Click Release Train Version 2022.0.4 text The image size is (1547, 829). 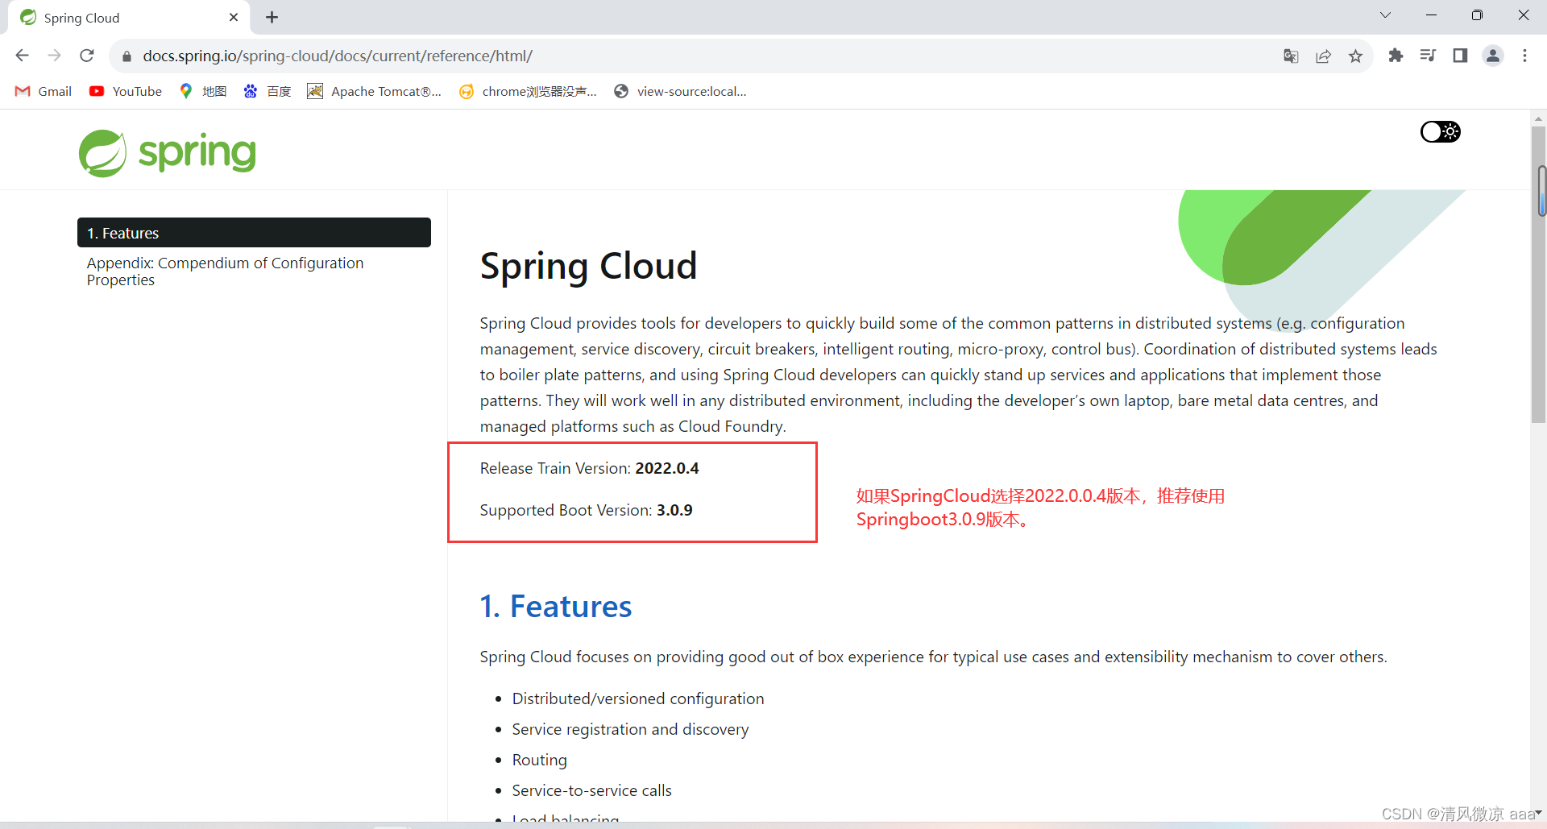589,468
